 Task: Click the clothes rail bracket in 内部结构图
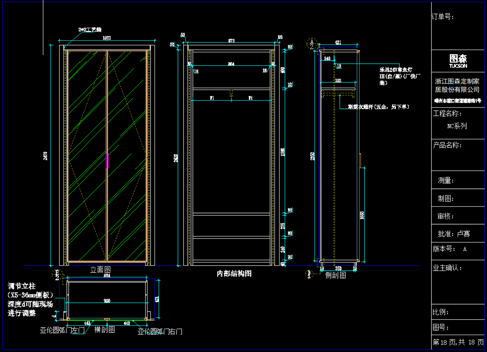point(231,93)
